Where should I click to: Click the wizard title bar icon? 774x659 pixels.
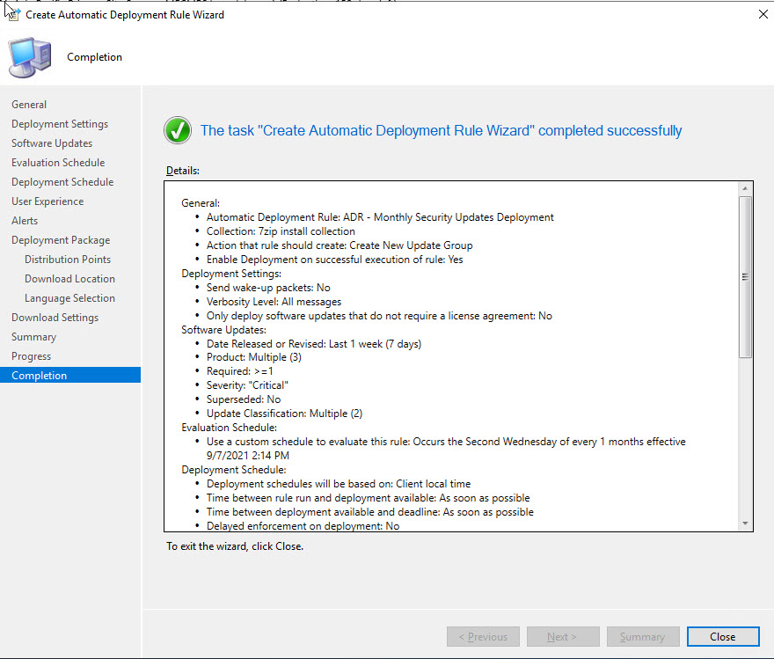(12, 14)
